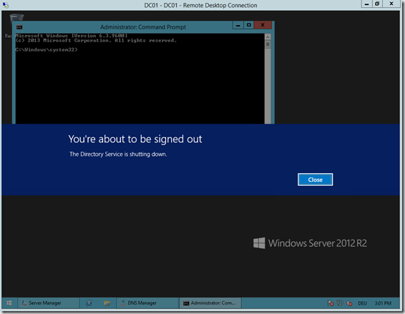The image size is (405, 314).
Task: Click the Remote Desktop Connection title icon
Action: click(x=5, y=5)
